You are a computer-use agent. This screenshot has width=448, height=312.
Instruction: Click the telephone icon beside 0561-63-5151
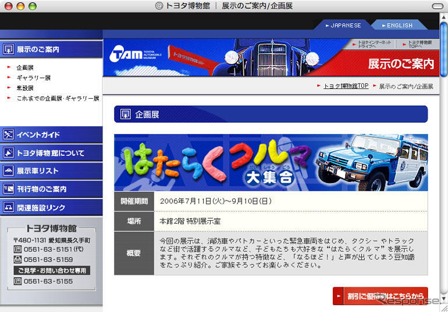point(17,249)
